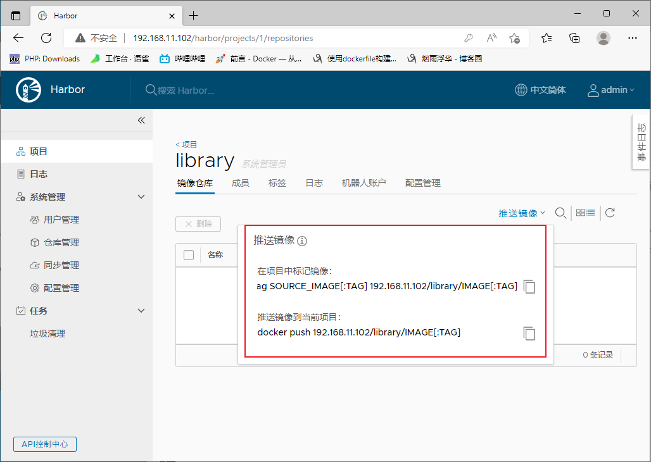This screenshot has width=651, height=462.
Task: Click the password key icon in address bar
Action: pyautogui.click(x=469, y=38)
